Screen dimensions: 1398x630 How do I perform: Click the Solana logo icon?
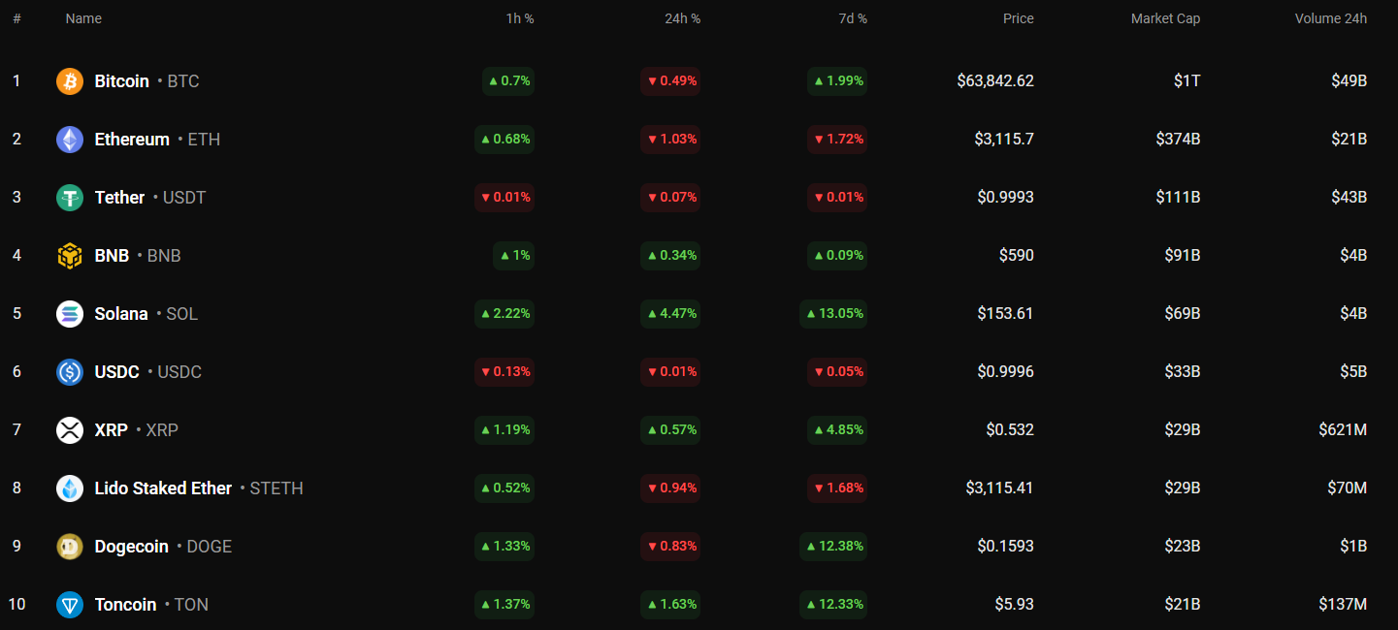tap(70, 314)
